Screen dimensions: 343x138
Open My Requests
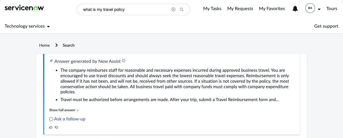[x=240, y=9]
